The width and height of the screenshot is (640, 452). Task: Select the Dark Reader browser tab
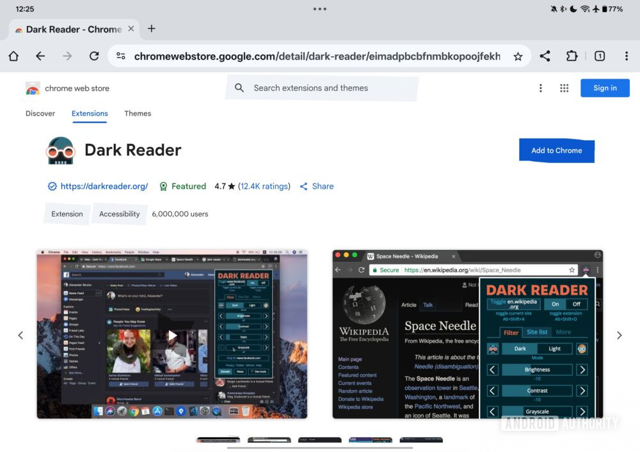coord(70,29)
